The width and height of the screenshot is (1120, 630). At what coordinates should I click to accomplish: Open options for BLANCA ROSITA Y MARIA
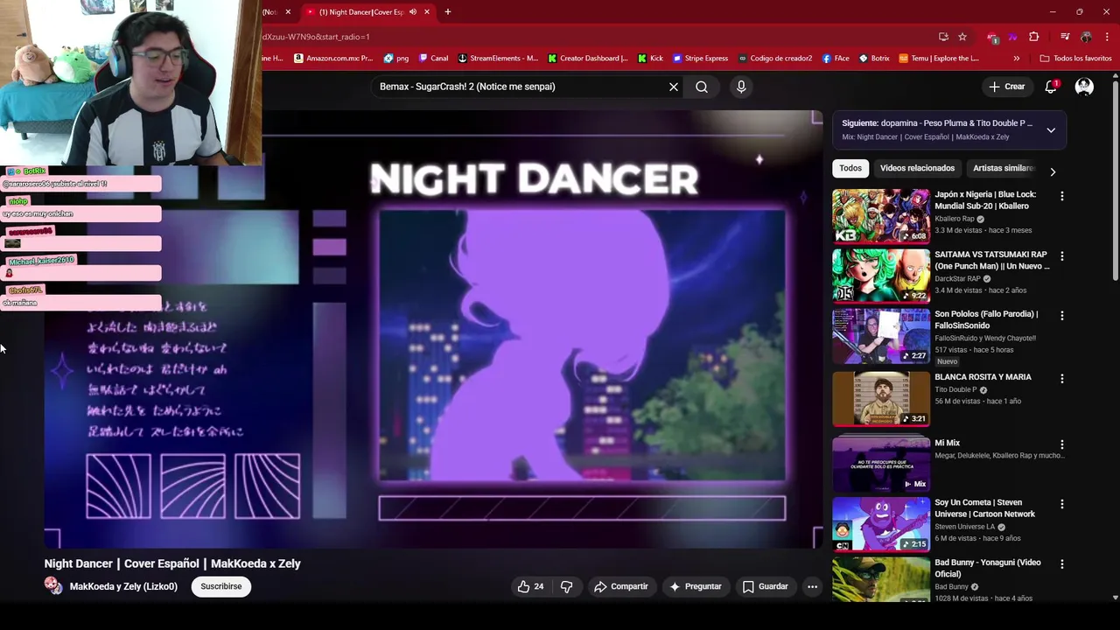pos(1062,379)
